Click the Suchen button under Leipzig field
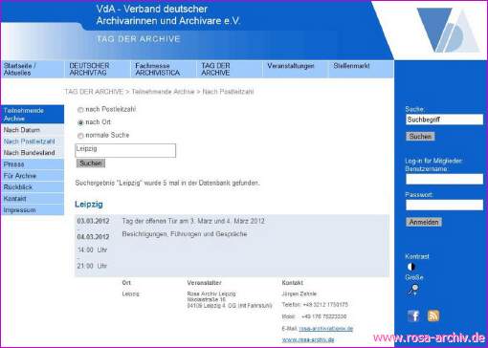Image resolution: width=488 pixels, height=348 pixels. [91, 163]
